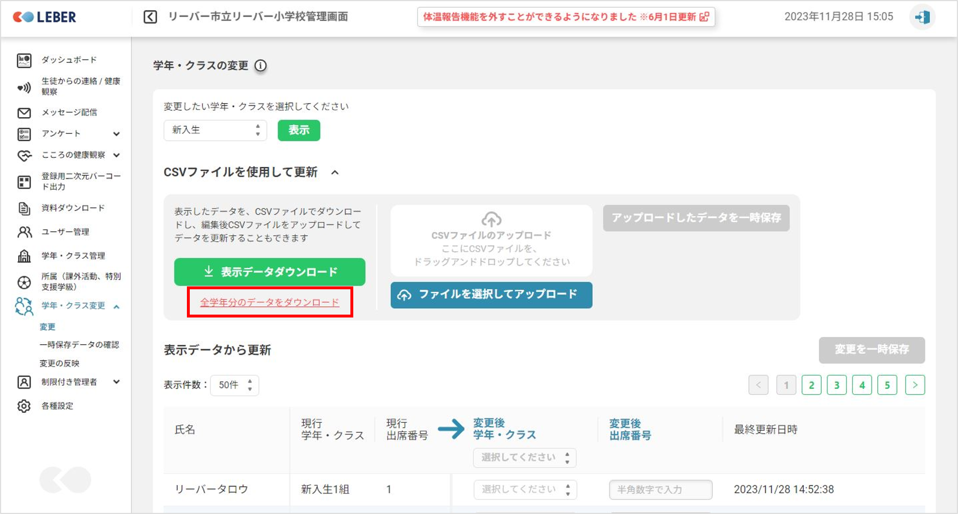Open the info icon next to 学年・クラスの変更
Image resolution: width=958 pixels, height=514 pixels.
[x=261, y=66]
